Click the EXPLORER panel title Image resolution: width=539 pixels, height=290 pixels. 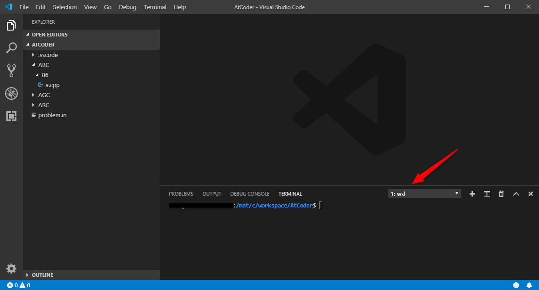point(43,22)
